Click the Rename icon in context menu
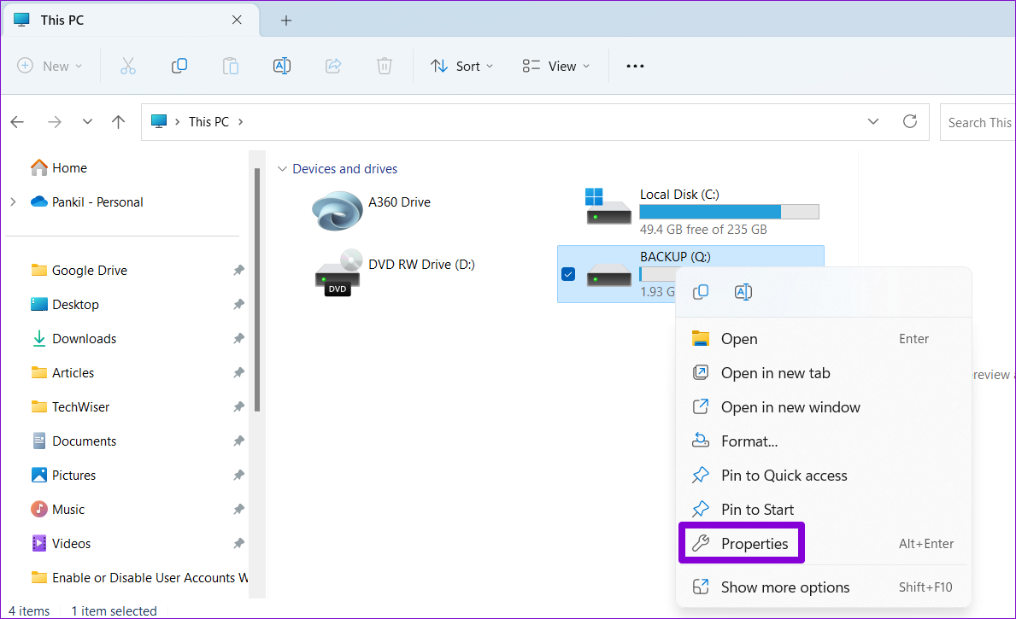Screen dimensions: 1016x619 point(743,292)
